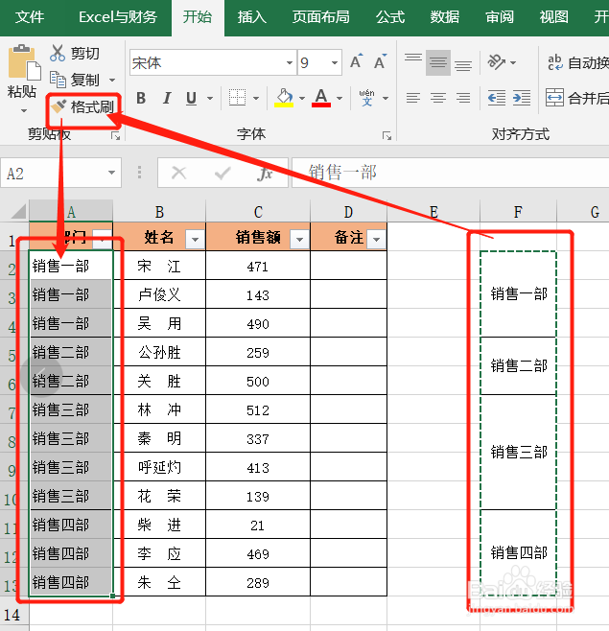
Task: Decrease font size with smaller A icon
Action: [x=380, y=62]
